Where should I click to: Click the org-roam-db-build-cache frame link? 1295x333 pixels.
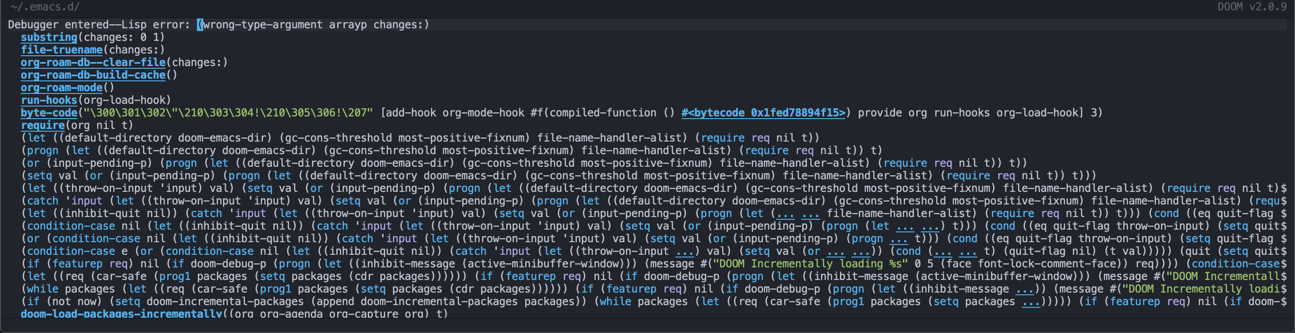[93, 75]
